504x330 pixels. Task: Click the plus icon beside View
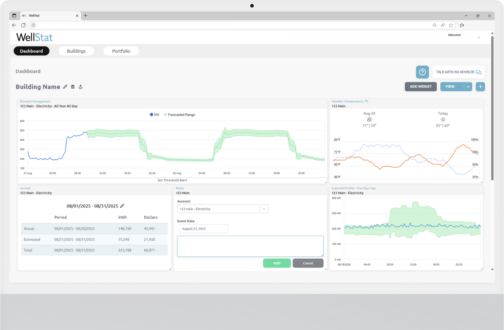[x=480, y=86]
